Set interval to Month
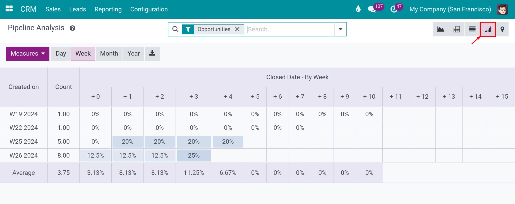 click(x=109, y=54)
